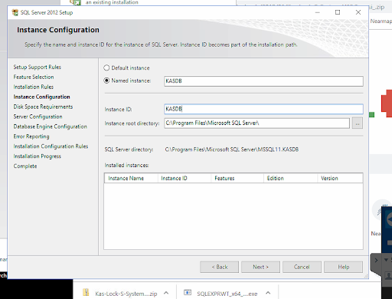Click the Instance Name column header
Image resolution: width=392 pixels, height=299 pixels.
pyautogui.click(x=131, y=178)
